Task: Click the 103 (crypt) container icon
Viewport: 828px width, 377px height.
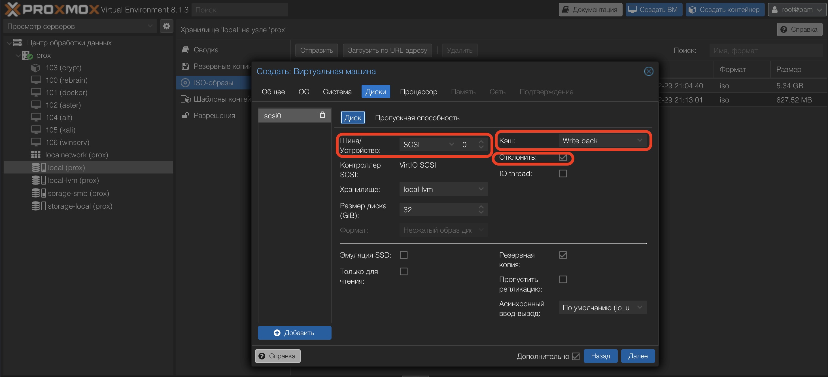Action: coord(36,68)
